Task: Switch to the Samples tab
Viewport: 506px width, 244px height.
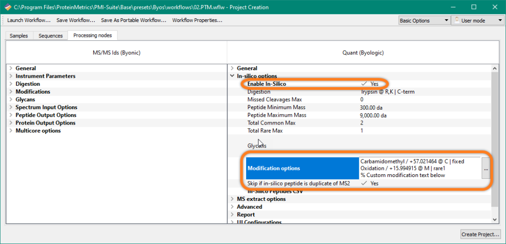Action: 19,36
